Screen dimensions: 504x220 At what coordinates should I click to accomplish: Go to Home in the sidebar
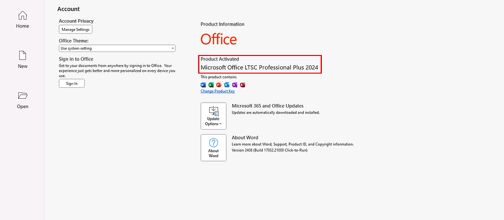pos(23,20)
